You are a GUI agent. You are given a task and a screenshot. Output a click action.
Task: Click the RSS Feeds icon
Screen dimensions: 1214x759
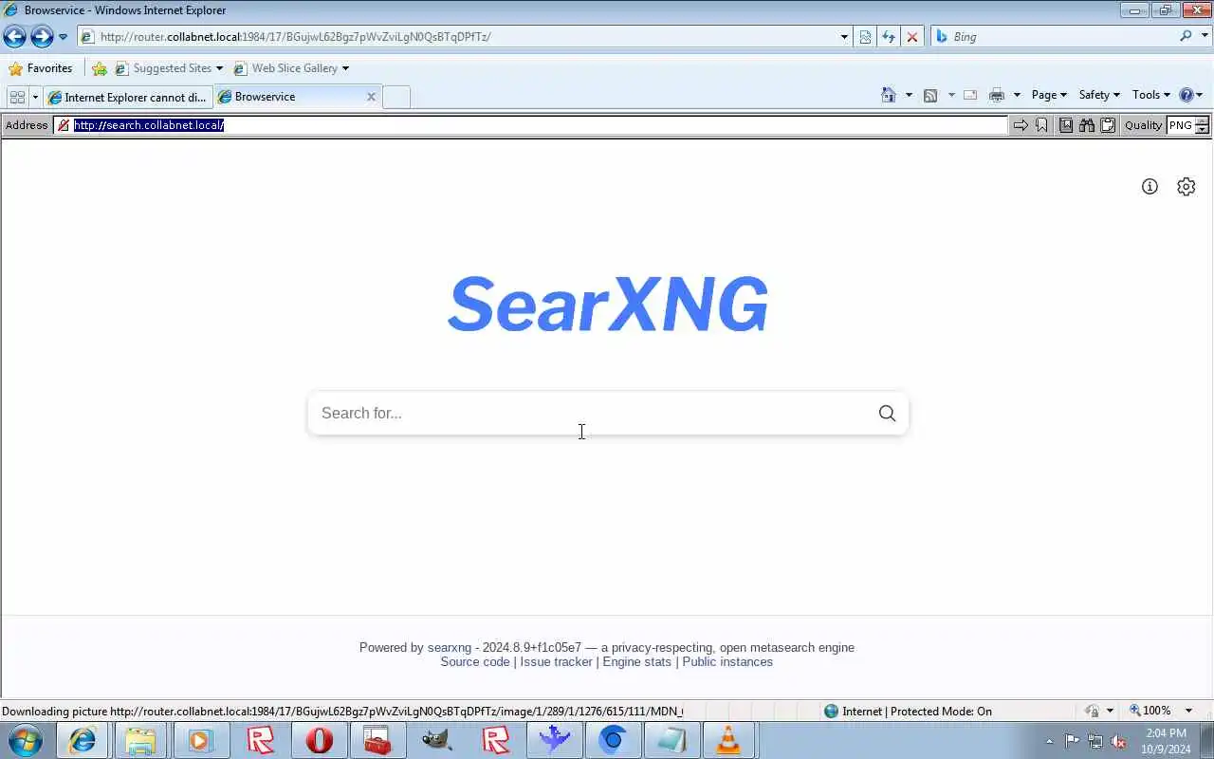click(x=930, y=95)
